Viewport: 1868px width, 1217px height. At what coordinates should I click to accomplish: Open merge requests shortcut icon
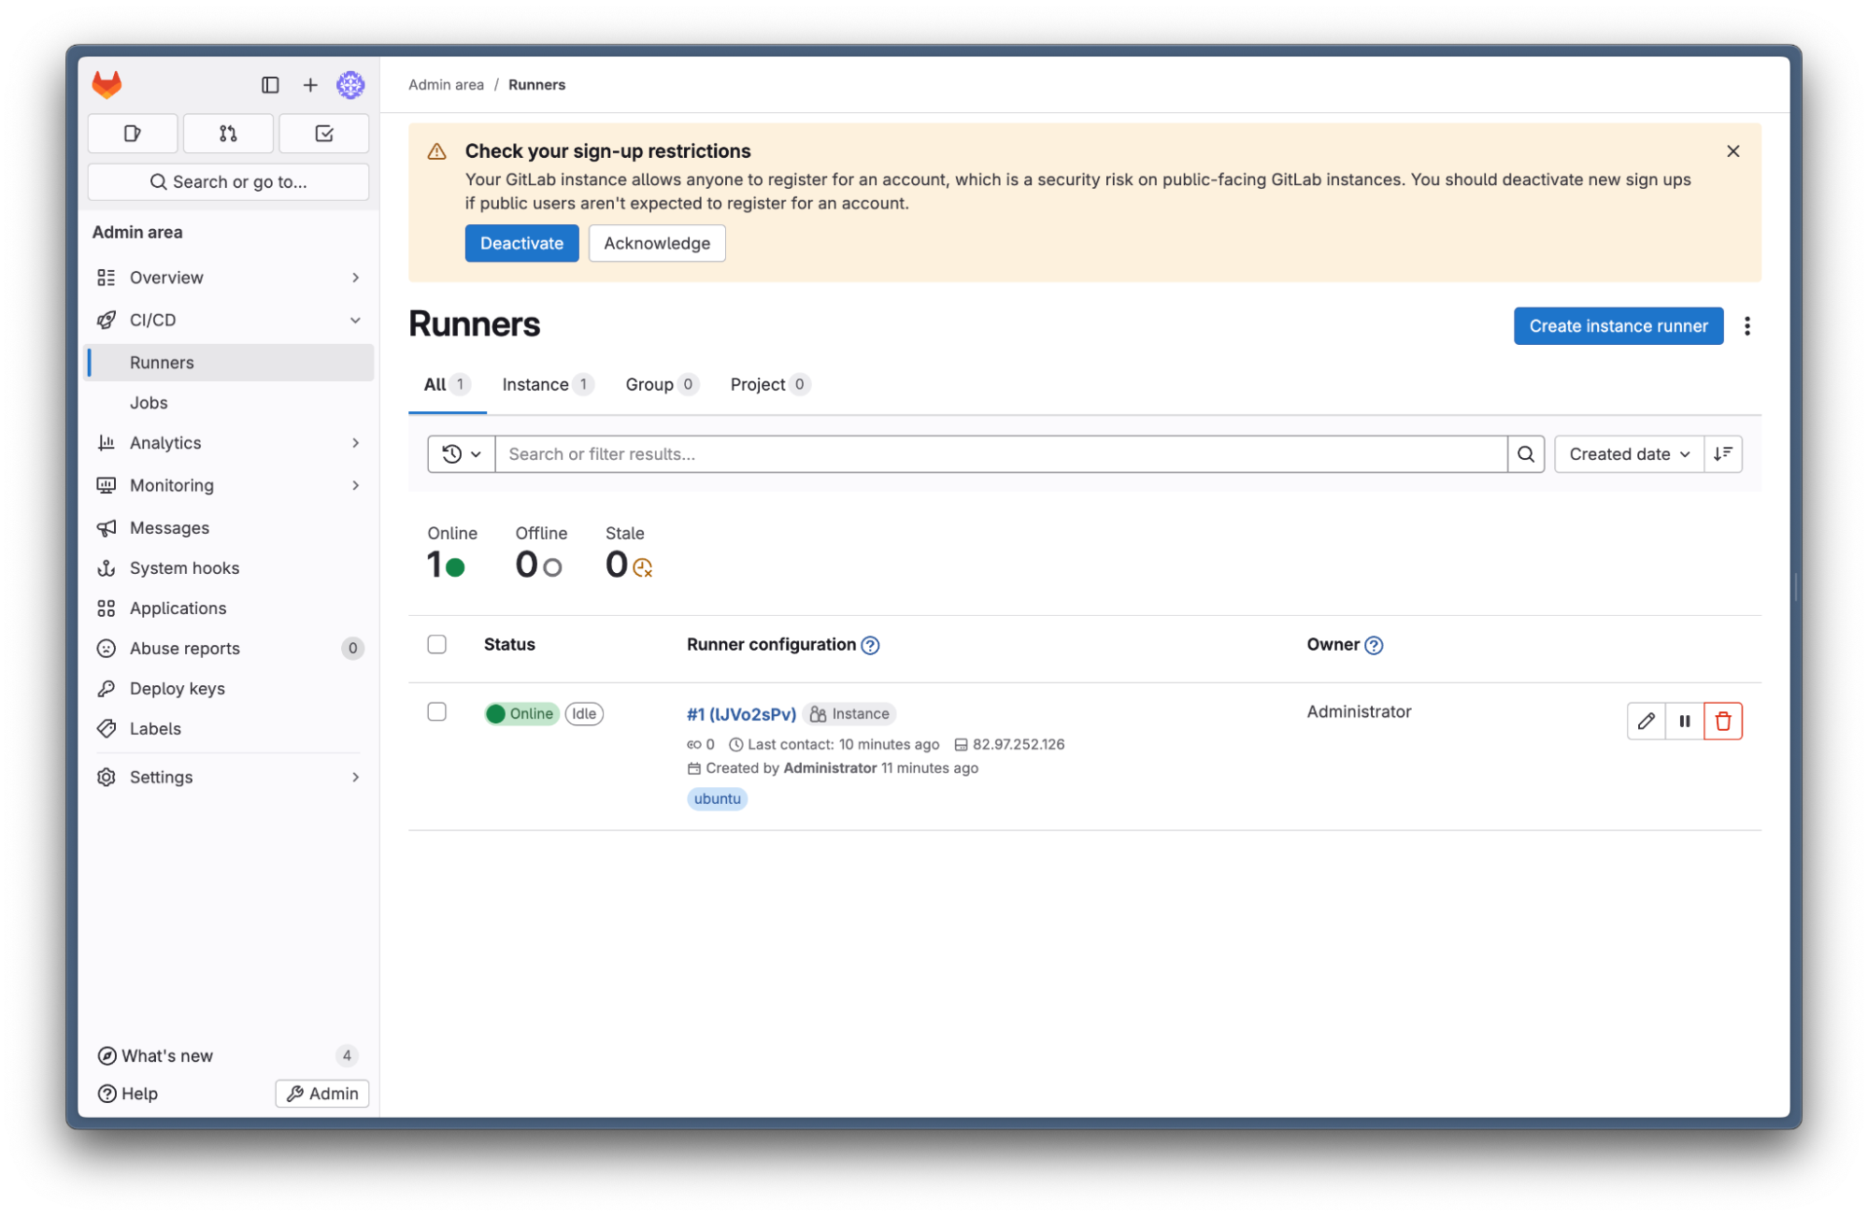coord(228,134)
